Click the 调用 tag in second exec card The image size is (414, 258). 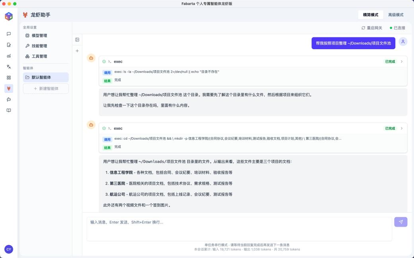(107, 139)
